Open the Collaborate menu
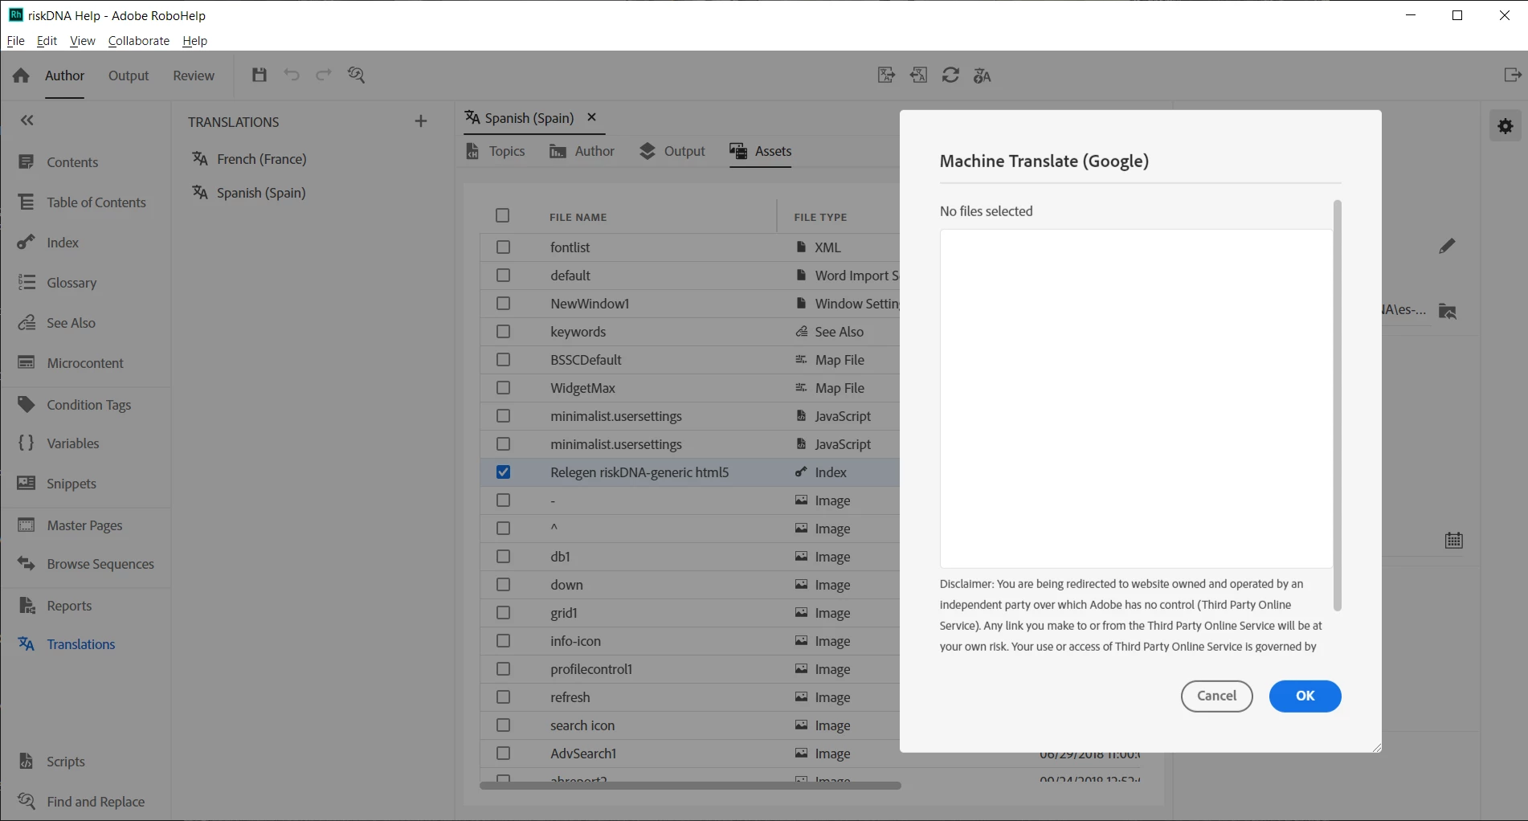Screen dimensions: 1528x821 138,41
